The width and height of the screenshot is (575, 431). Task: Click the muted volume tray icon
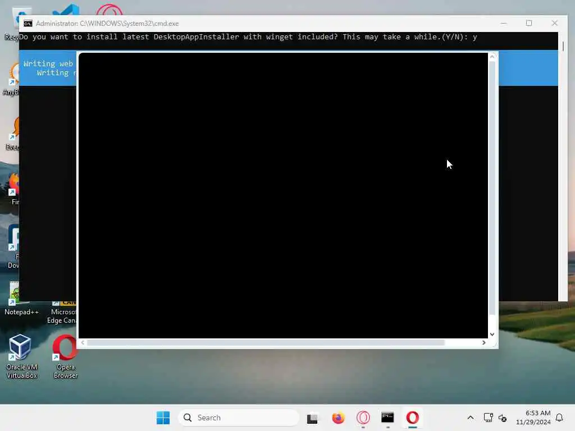pos(503,418)
